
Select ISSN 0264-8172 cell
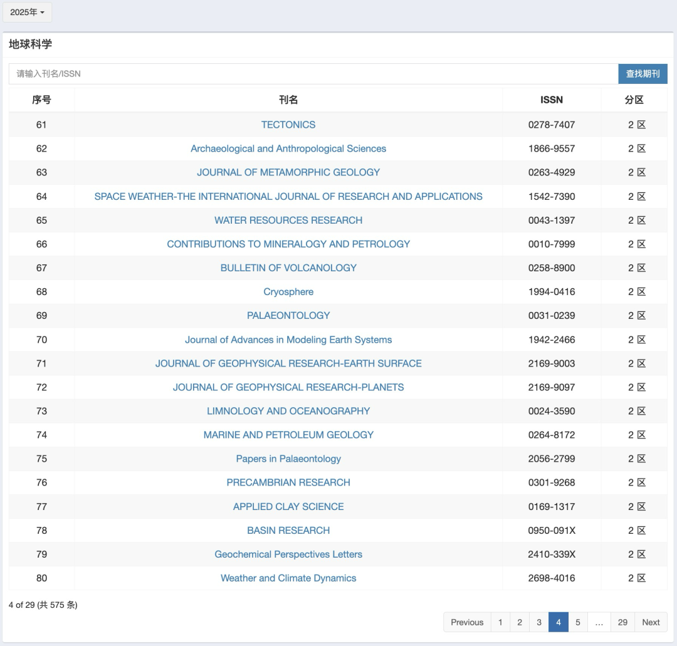point(552,435)
